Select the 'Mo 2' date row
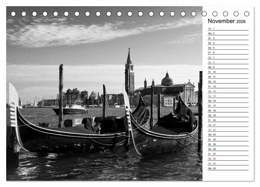Viewport: 260px width, 187px height. [228, 33]
